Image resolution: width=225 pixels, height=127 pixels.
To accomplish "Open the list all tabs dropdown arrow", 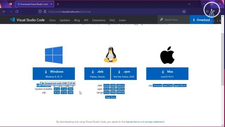I will (189, 4).
